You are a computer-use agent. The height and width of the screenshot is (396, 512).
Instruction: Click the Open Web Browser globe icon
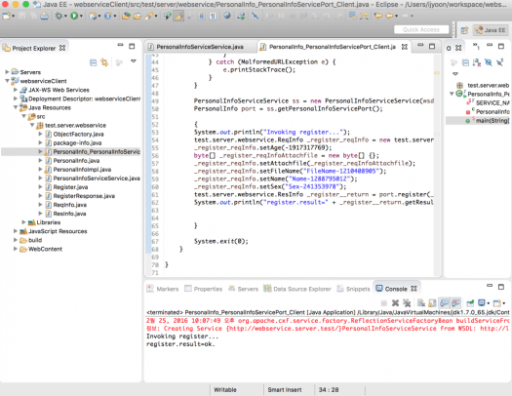tap(227, 16)
